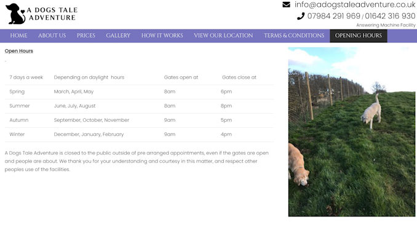
Task: Open View Our Location page
Action: (223, 36)
